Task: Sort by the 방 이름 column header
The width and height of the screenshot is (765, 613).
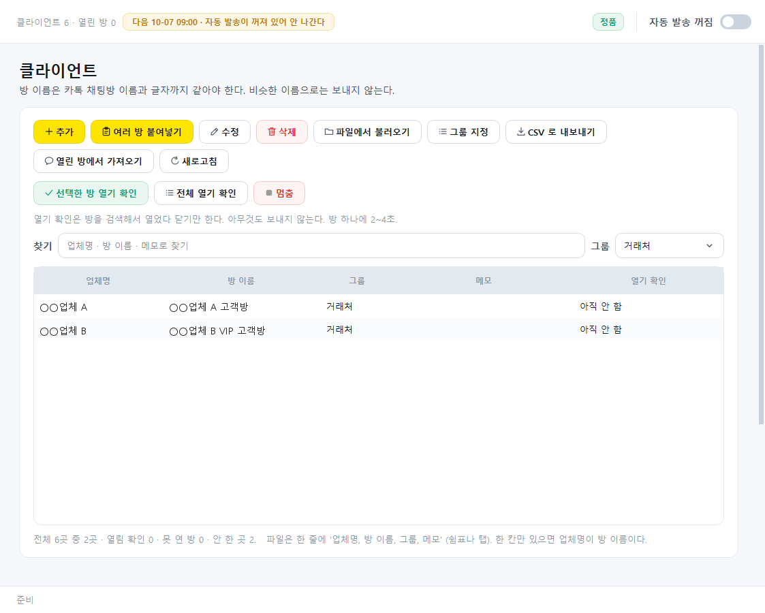Action: point(241,281)
